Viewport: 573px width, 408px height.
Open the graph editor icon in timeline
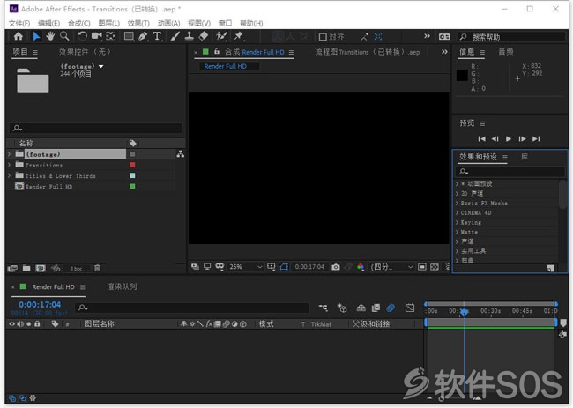[x=410, y=308]
